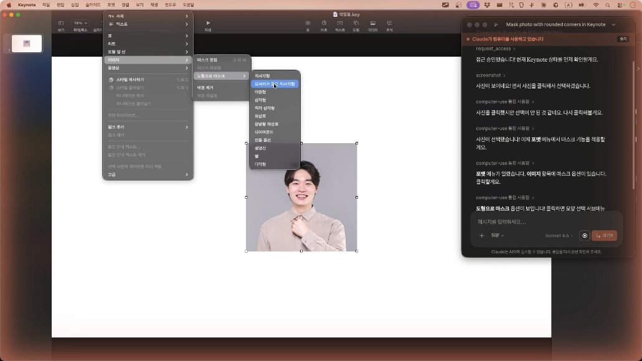Screen dimensions: 642x361
Task: Click the message input field in the Claude panel
Action: click(547, 222)
